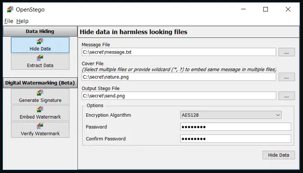Maximize the OpenStego window
303x173 pixels.
(265, 9)
